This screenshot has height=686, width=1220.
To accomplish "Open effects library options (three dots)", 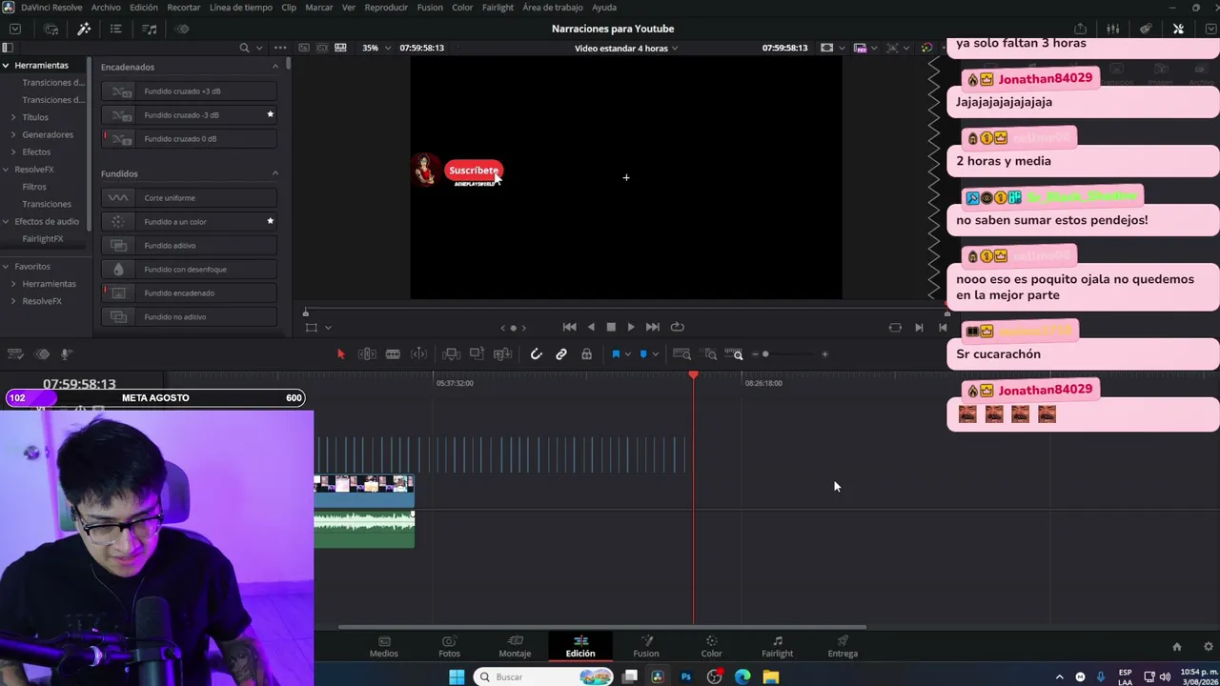I will click(279, 48).
